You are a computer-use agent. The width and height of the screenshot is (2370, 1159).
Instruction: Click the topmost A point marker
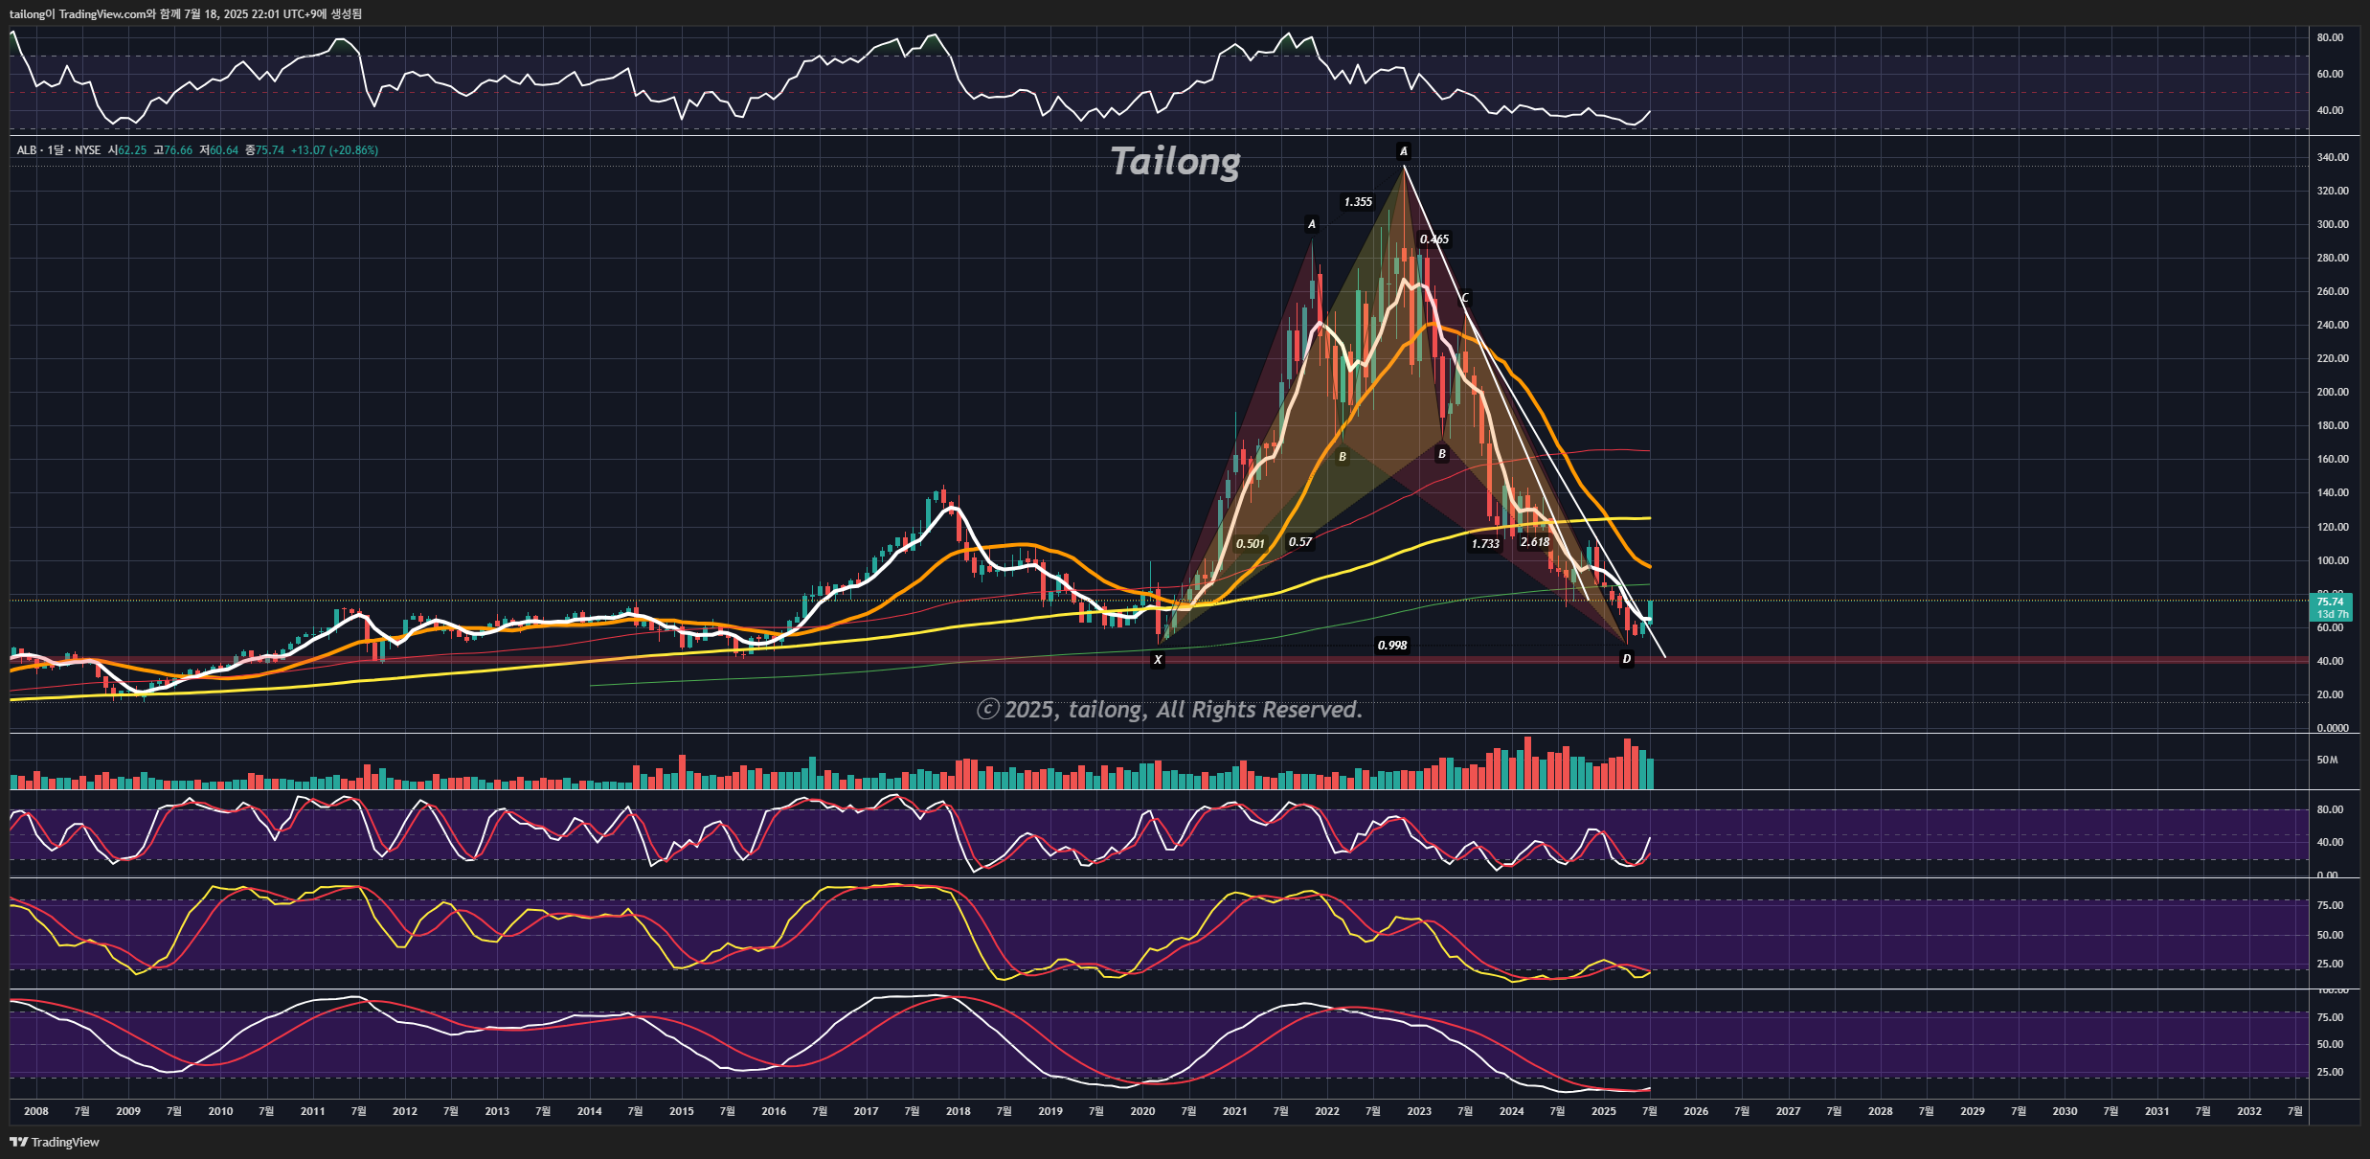1404,151
